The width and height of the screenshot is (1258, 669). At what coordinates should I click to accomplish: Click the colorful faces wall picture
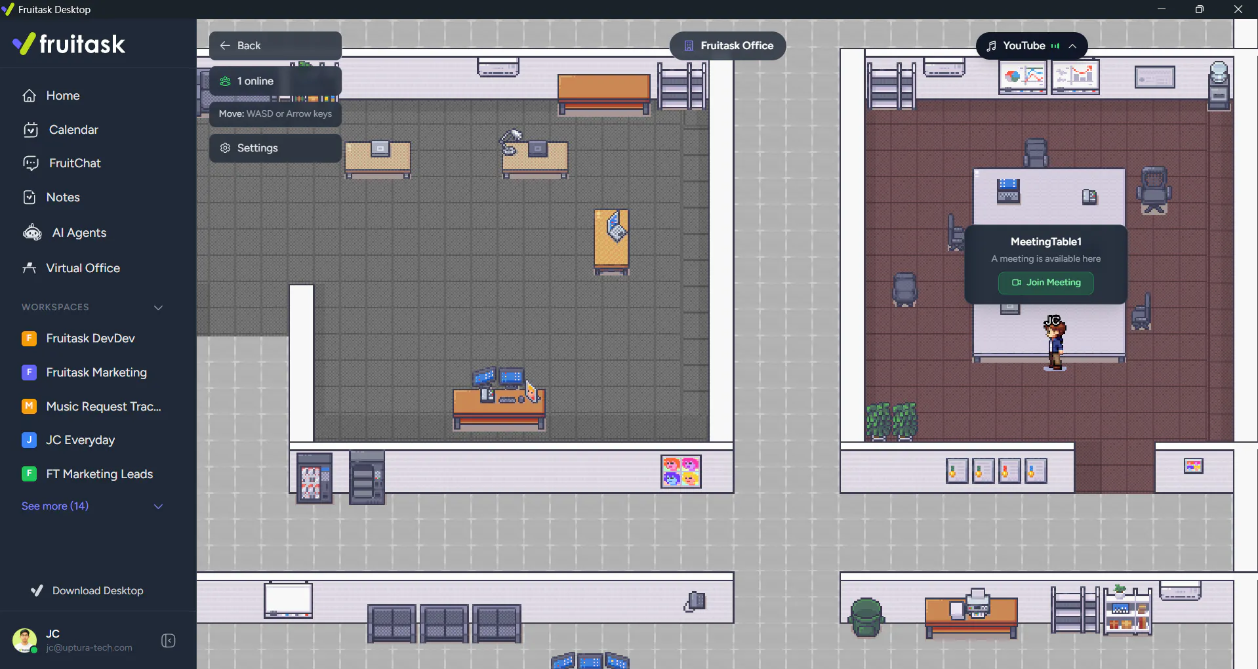681,471
